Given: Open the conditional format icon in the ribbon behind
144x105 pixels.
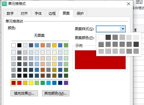Looking at the screenshot, I should tap(139, 2).
